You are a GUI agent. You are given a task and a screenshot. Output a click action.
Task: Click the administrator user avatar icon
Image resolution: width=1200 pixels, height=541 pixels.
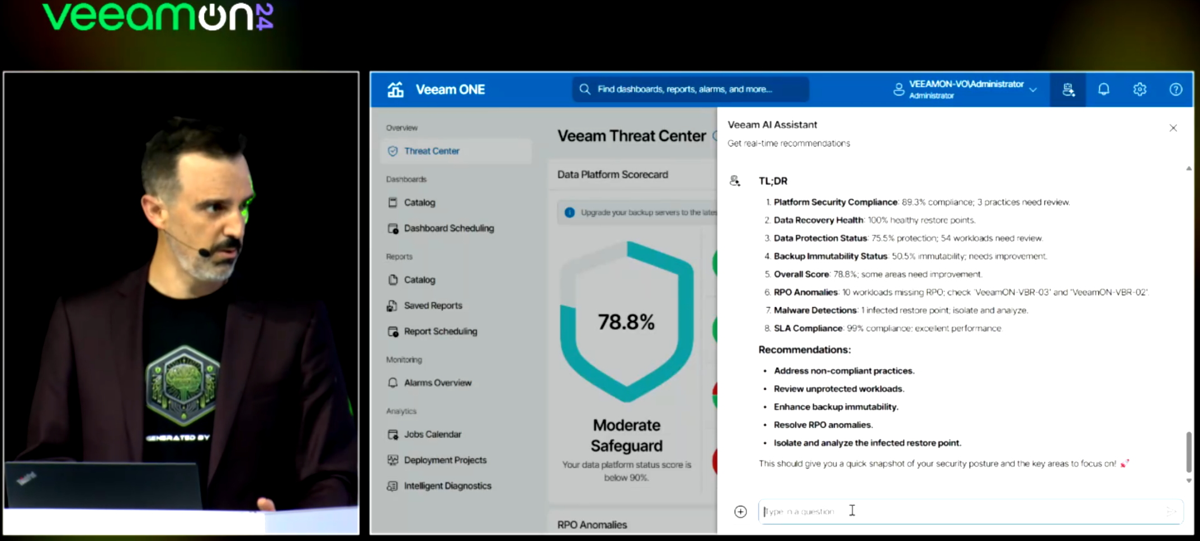point(899,89)
